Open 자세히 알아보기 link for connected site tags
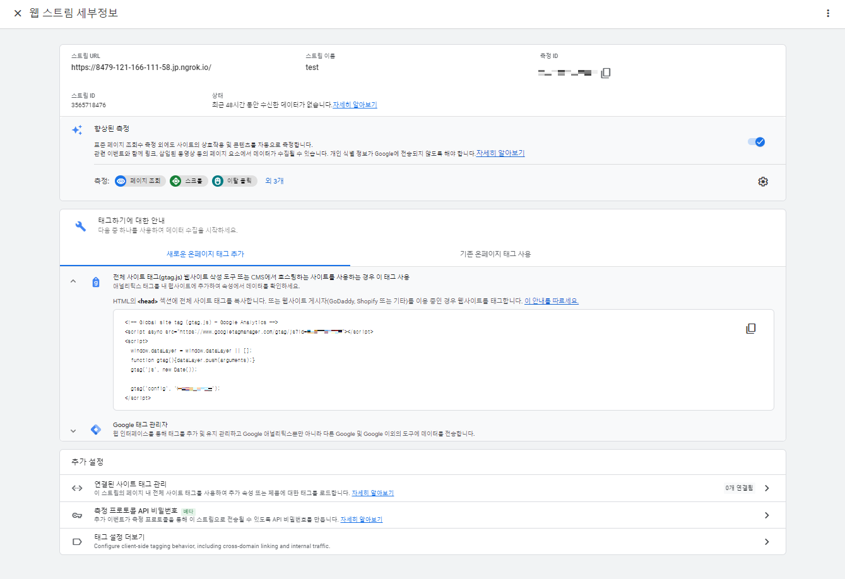Viewport: 845px width, 579px height. pos(373,493)
